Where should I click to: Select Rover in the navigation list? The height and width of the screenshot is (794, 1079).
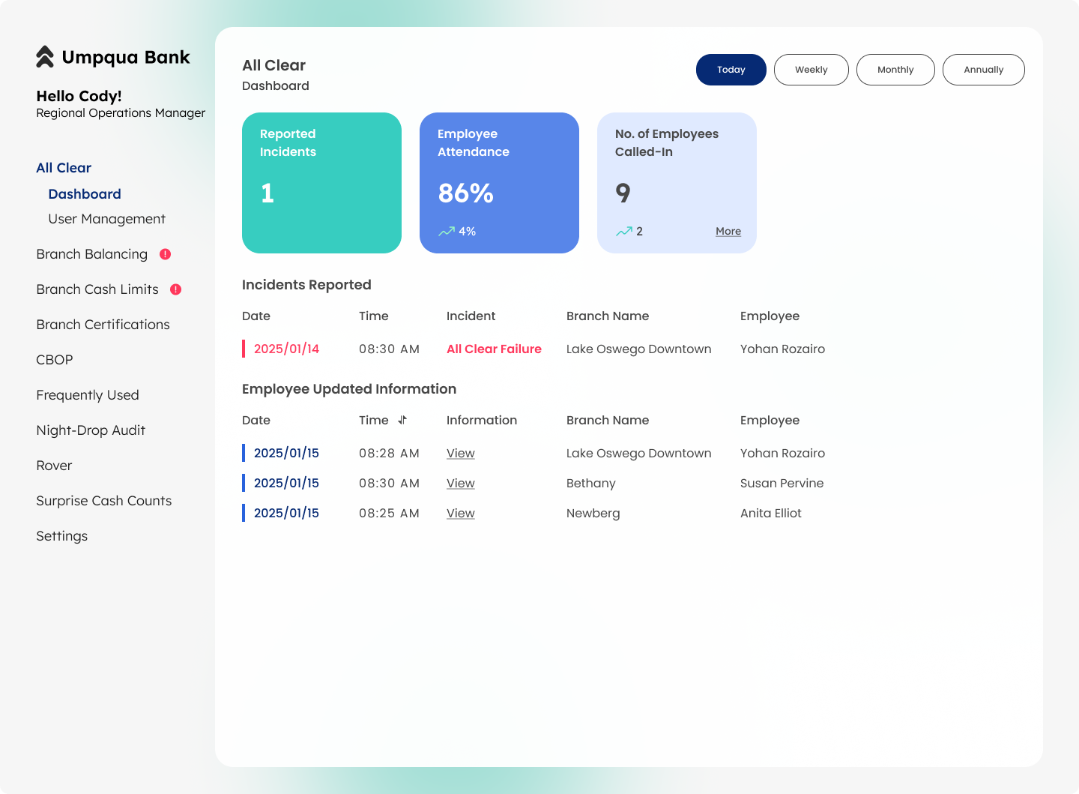pyautogui.click(x=54, y=466)
